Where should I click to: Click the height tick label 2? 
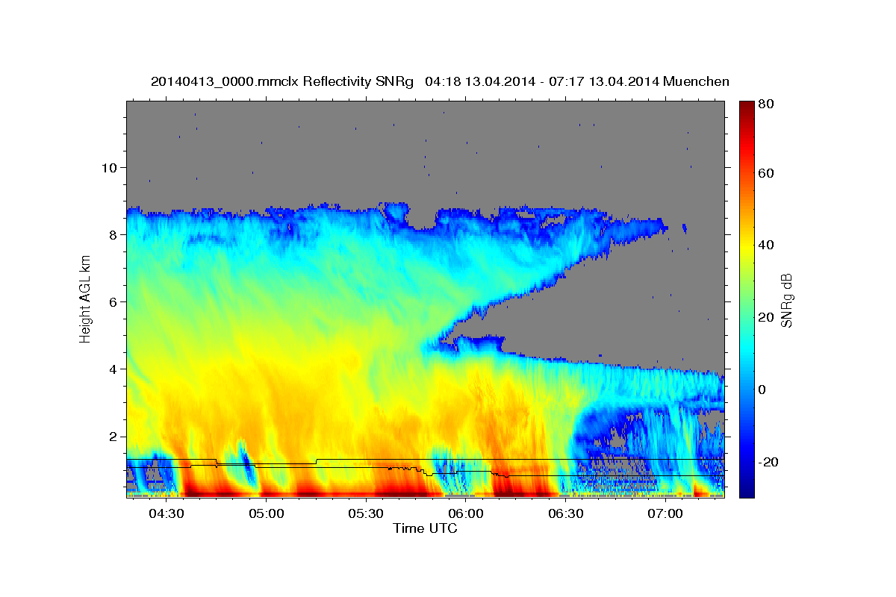tap(114, 437)
